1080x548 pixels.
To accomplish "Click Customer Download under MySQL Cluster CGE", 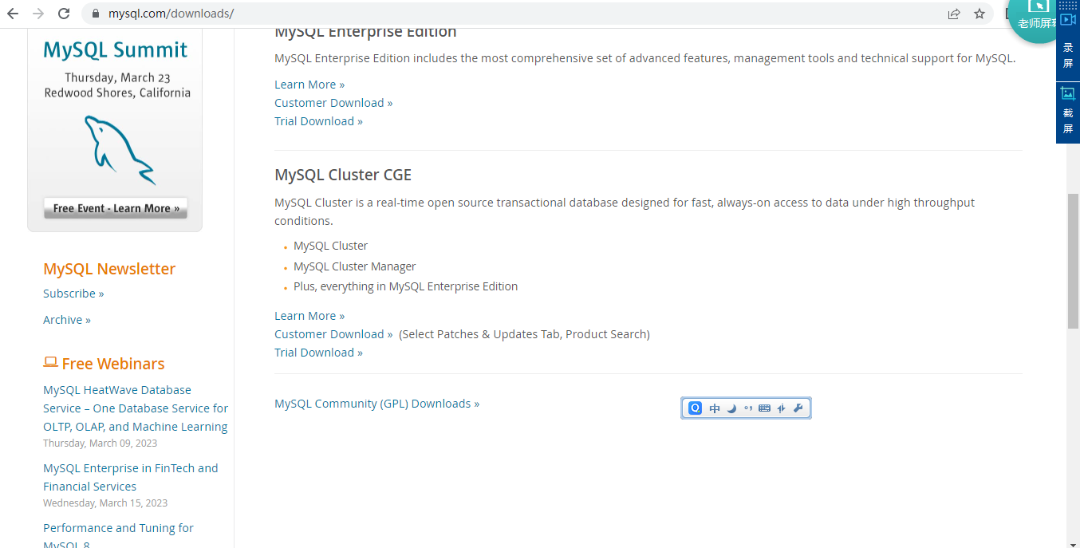I will click(333, 334).
